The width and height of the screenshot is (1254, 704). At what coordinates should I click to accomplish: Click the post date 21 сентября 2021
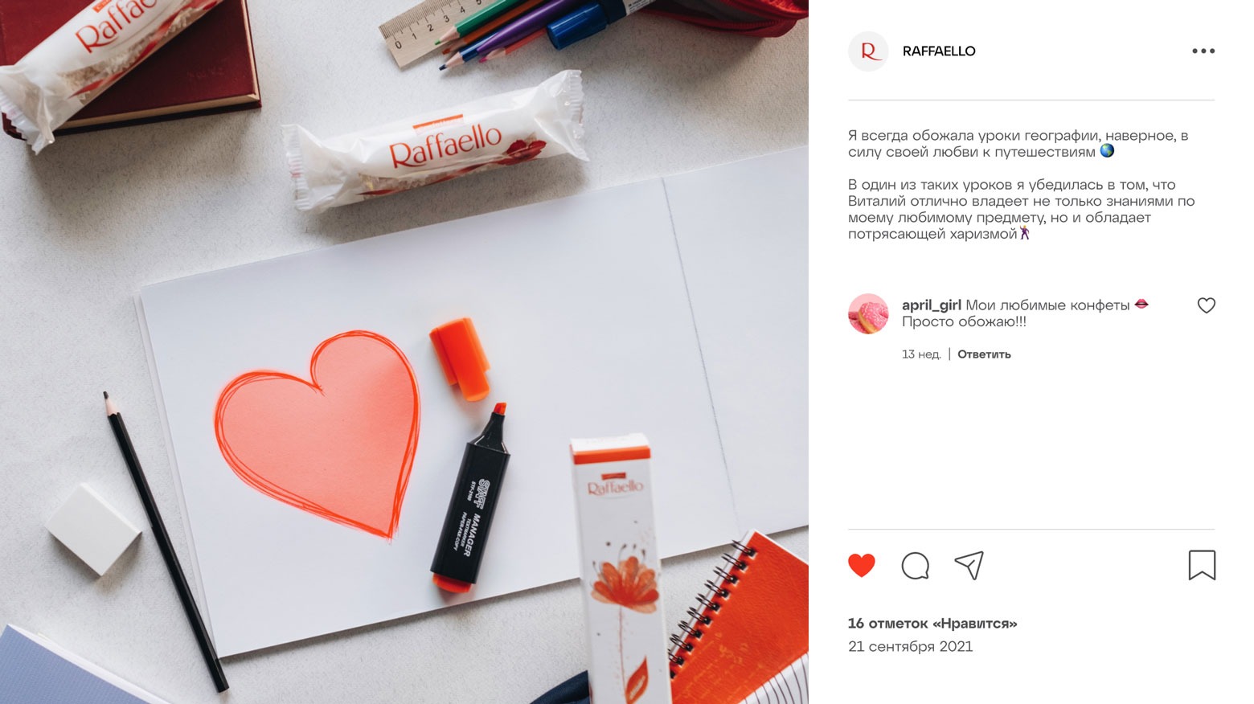click(910, 647)
